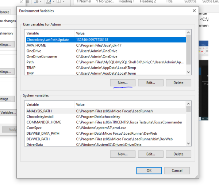Switch to Remote tab in System Properties
Screen dimensions: 219x193
[x=5, y=12]
